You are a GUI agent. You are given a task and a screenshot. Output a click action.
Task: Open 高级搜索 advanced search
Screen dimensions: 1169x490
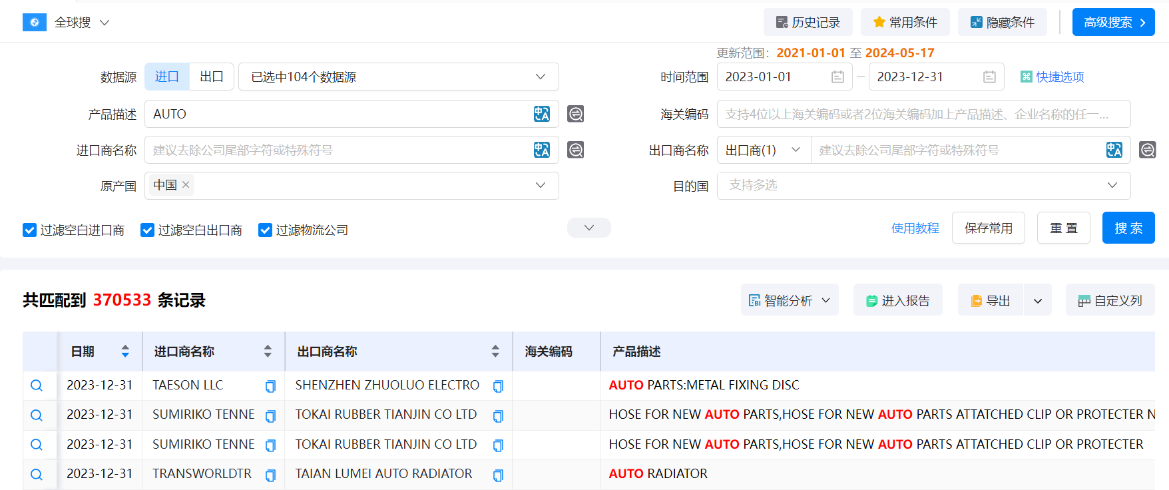coord(1114,22)
